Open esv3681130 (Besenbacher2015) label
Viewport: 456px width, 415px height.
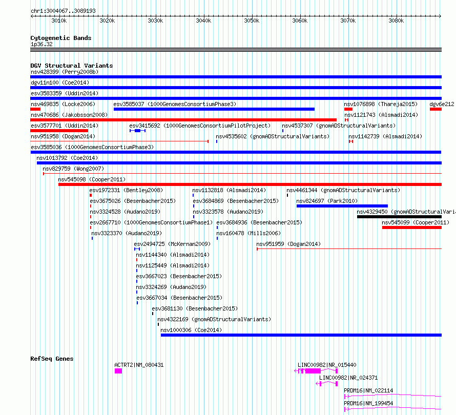click(x=195, y=308)
